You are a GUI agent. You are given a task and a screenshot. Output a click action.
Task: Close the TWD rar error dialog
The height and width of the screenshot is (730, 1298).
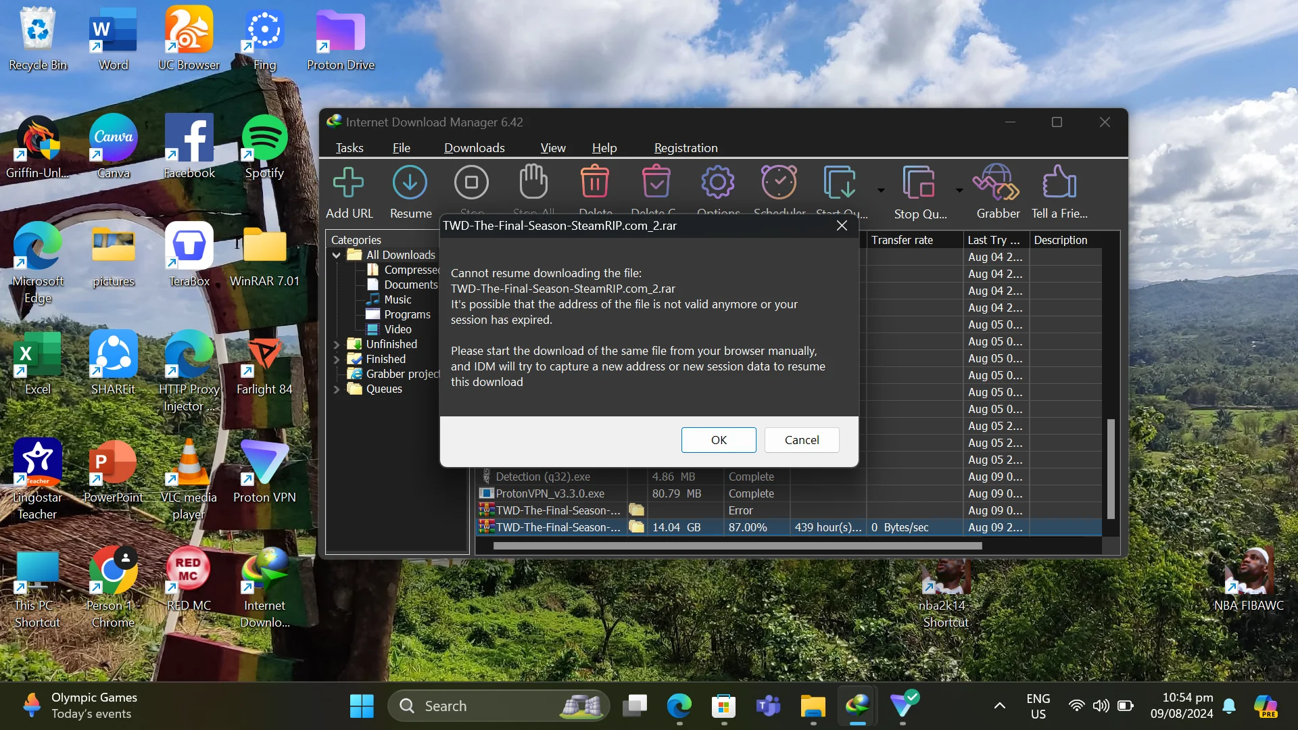point(842,226)
